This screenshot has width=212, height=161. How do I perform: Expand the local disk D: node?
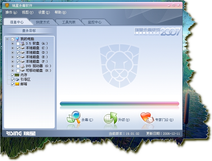point(13,52)
